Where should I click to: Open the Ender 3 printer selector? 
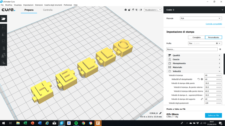point(194,10)
